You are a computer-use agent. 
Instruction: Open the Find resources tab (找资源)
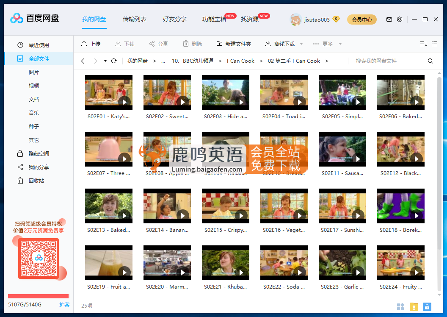250,19
